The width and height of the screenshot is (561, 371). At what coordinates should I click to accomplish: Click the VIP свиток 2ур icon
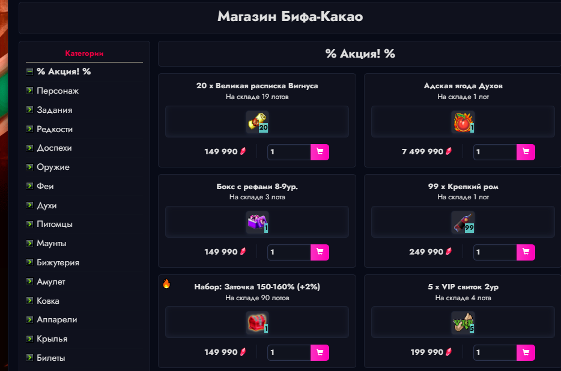[463, 322]
